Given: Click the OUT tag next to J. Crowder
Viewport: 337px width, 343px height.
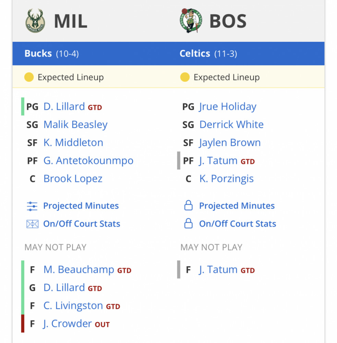Looking at the screenshot, I should (x=102, y=324).
